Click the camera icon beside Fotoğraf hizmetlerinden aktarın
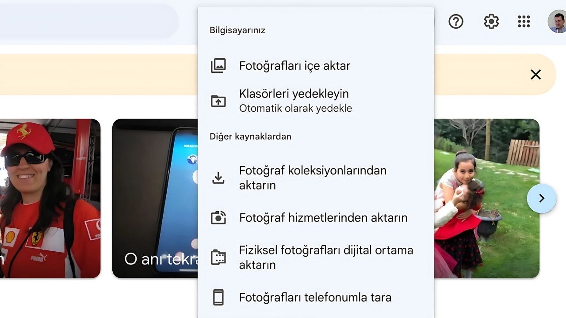The width and height of the screenshot is (566, 318). pos(218,218)
